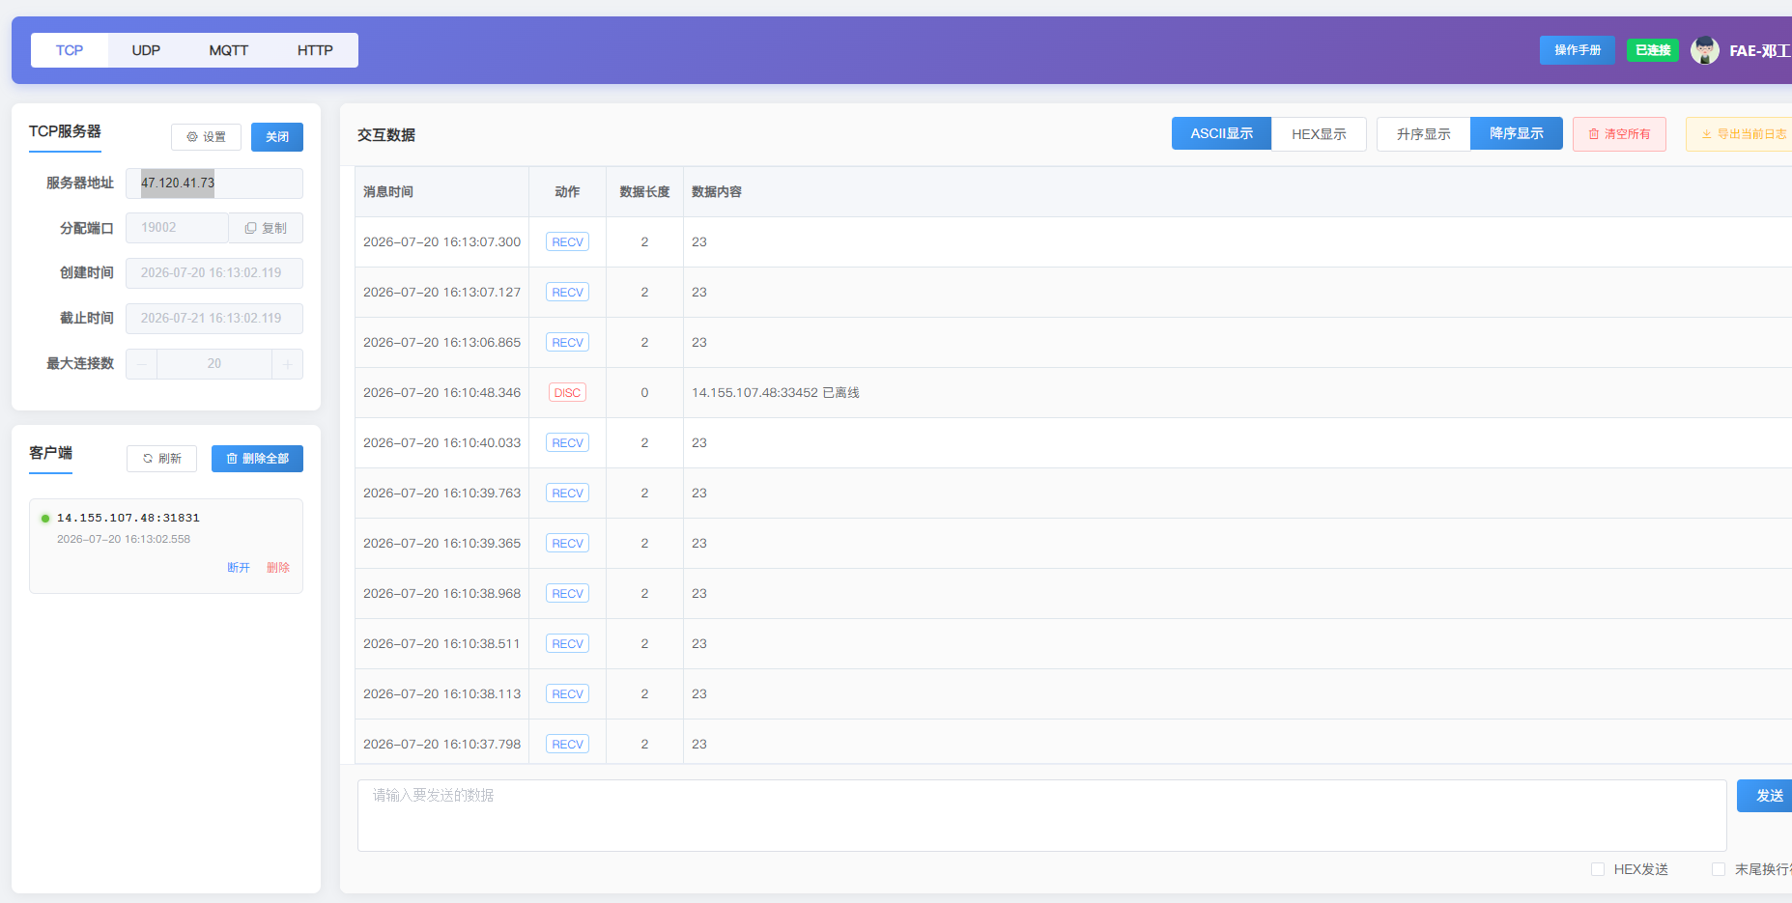
Task: Enable the HEX发送 checkbox
Action: click(1598, 869)
